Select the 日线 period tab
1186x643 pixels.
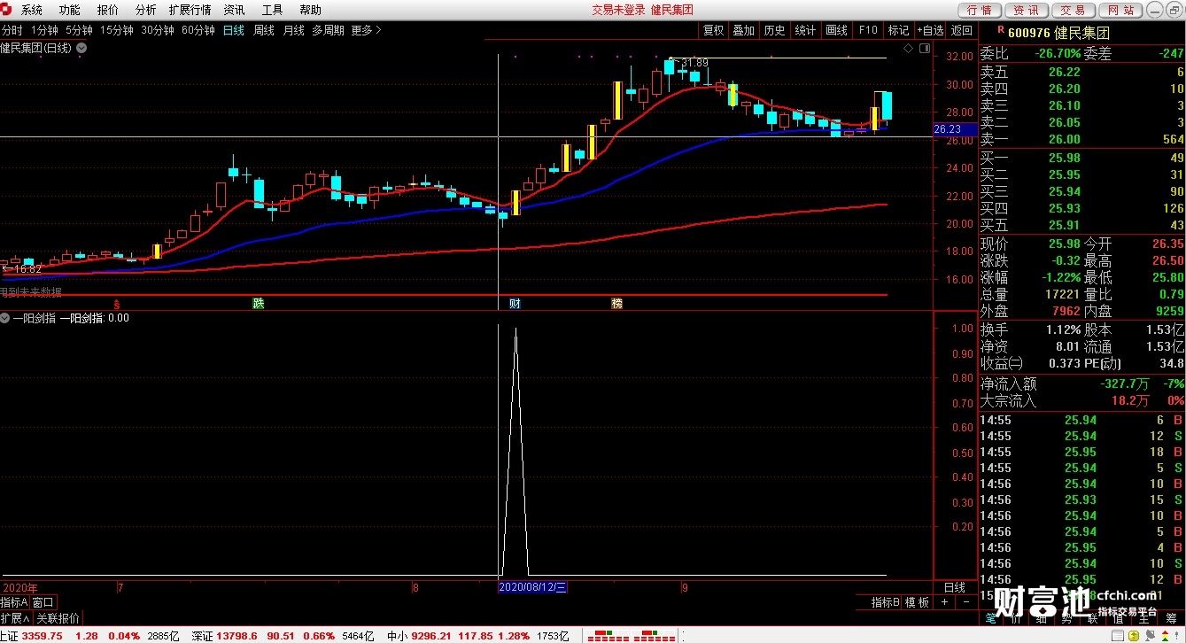pyautogui.click(x=234, y=30)
